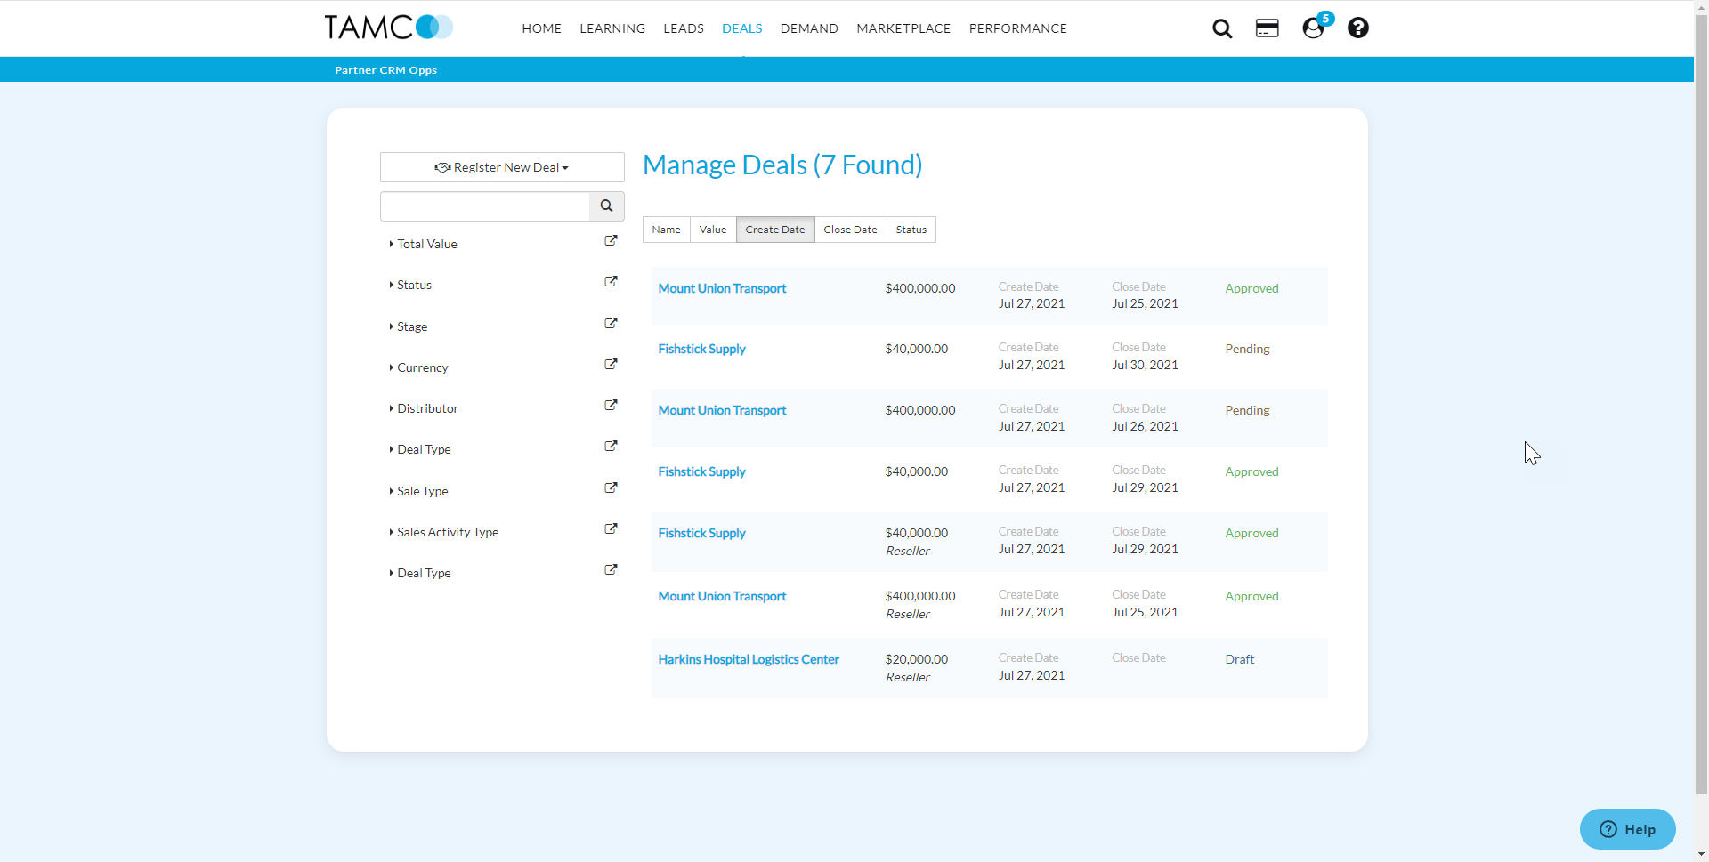Pop out the Sales Activity Type filter
Screen dimensions: 1709x862
611,529
